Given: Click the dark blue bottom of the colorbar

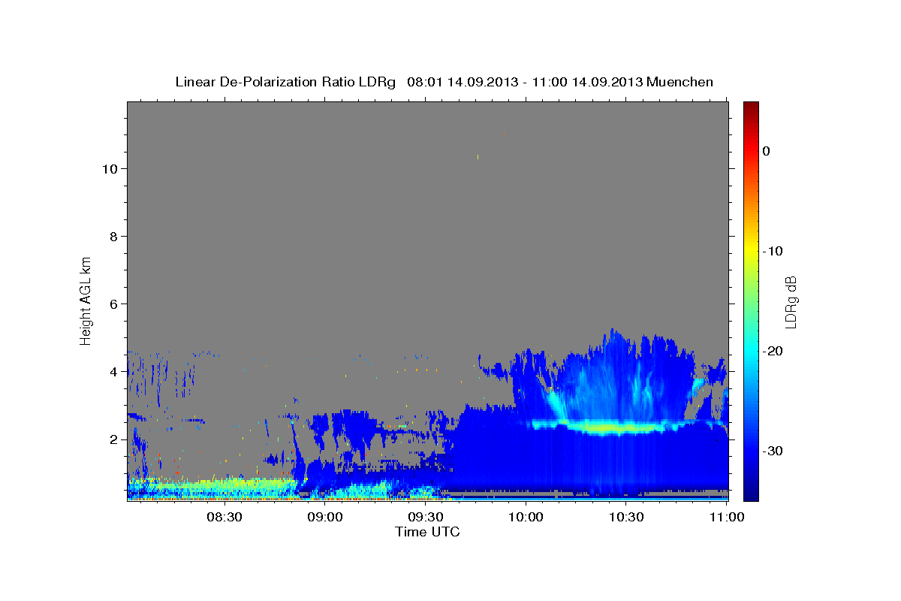Looking at the screenshot, I should tap(751, 492).
